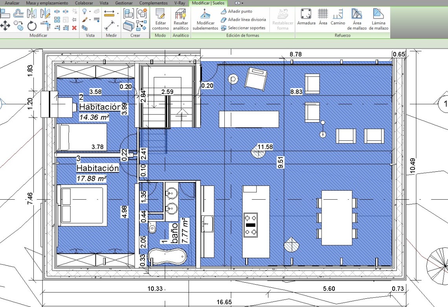Click the Área reinforcement grid tool

coord(323,17)
